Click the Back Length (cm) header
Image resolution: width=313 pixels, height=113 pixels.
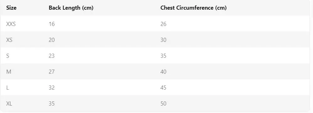[x=71, y=8]
